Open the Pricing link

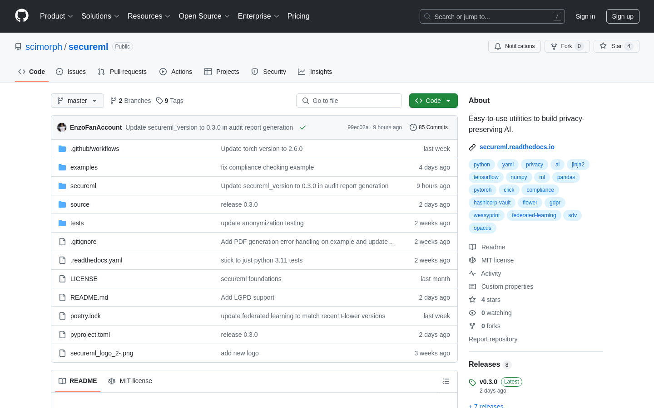pos(298,16)
